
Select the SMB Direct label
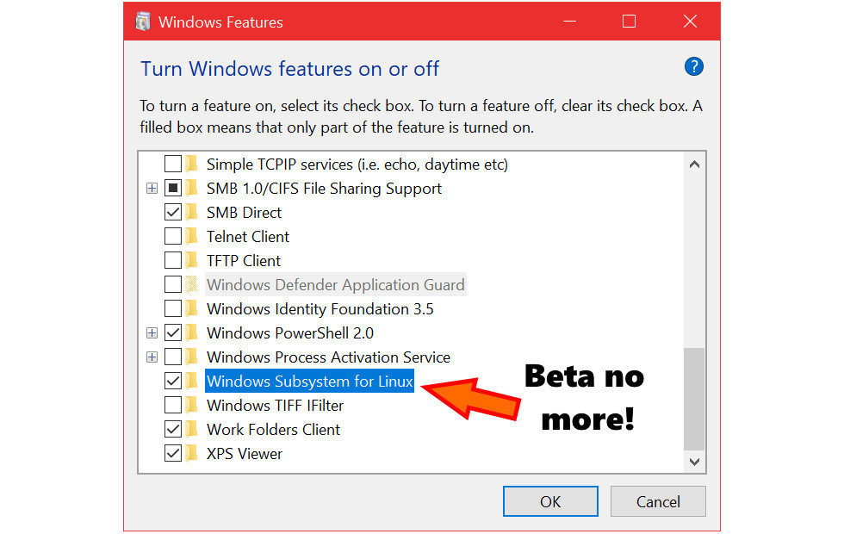pyautogui.click(x=244, y=212)
